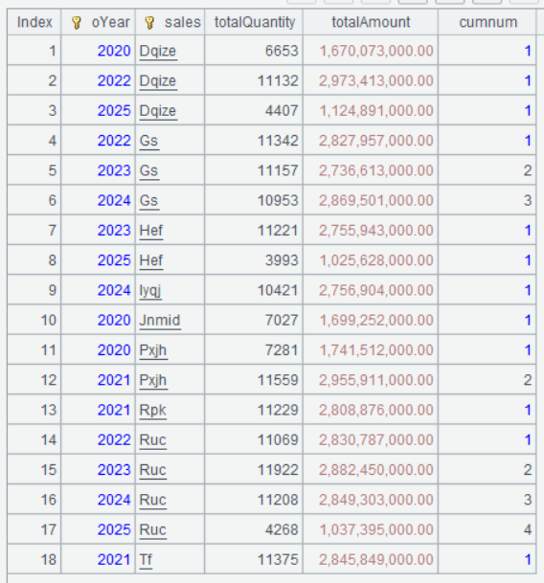This screenshot has height=583, width=544.
Task: Select totalQuantity cell 6653
Action: coord(254,51)
